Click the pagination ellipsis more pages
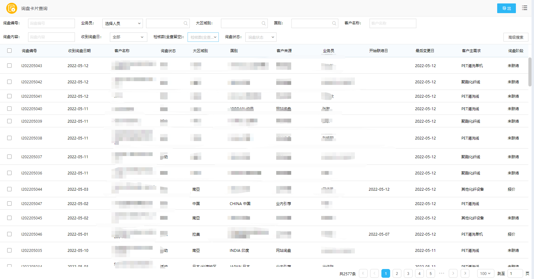Screen dimensions: 534x279 pos(442,273)
